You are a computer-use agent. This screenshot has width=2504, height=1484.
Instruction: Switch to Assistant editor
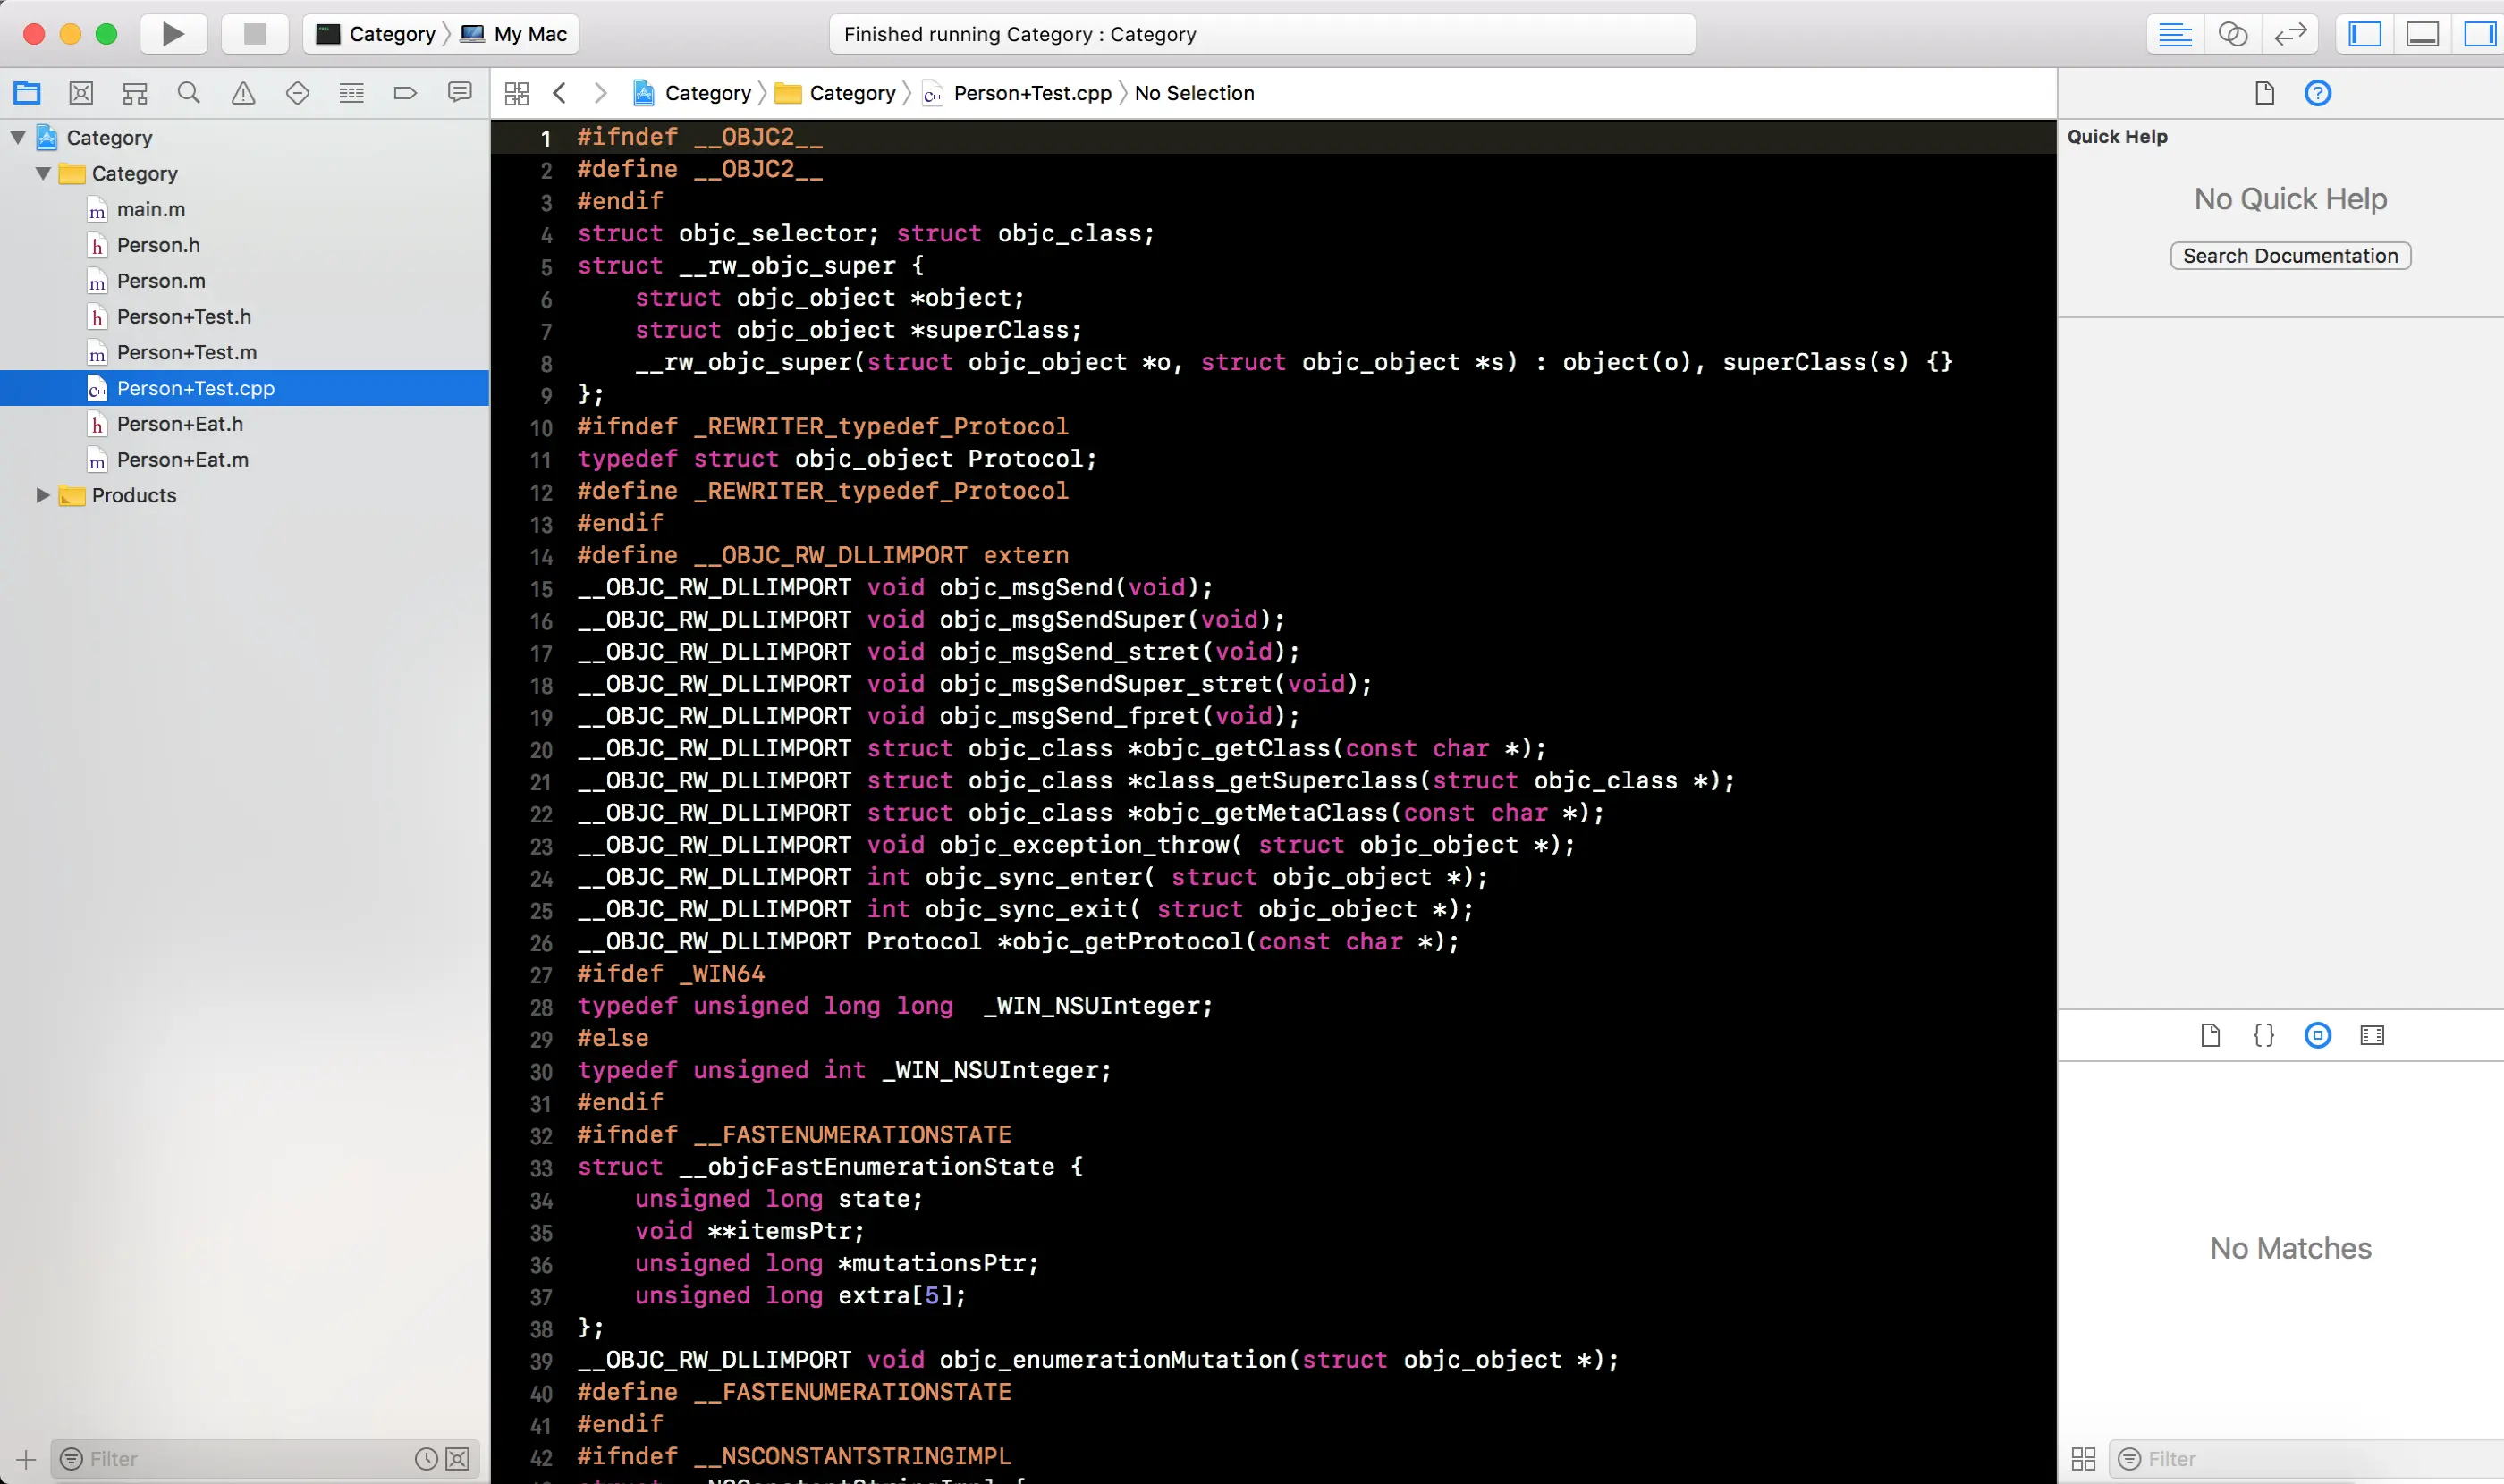(2232, 34)
